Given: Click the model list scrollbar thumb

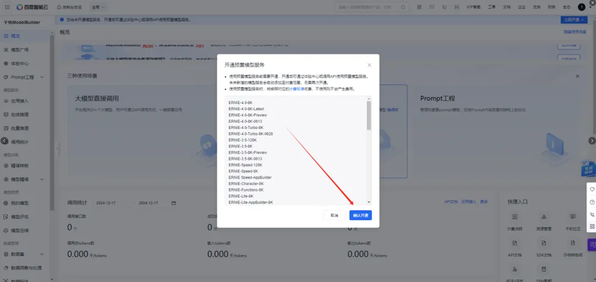Looking at the screenshot, I should pyautogui.click(x=369, y=115).
